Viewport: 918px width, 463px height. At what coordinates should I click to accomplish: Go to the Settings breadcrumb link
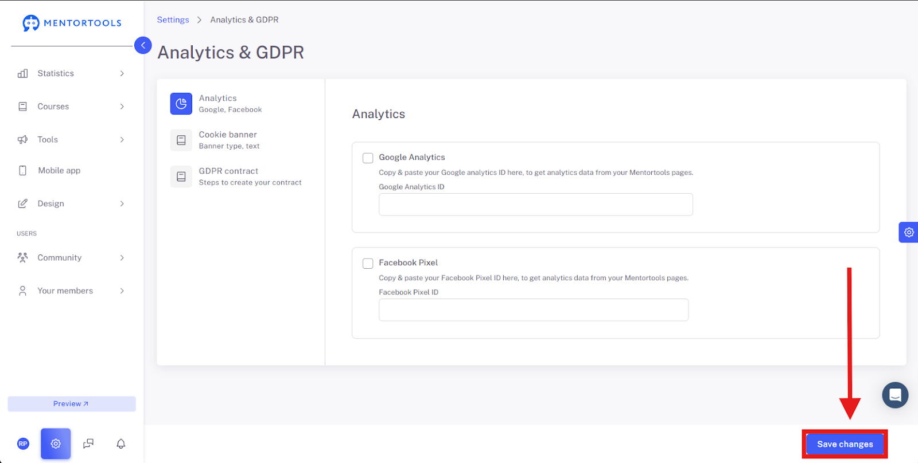(173, 19)
